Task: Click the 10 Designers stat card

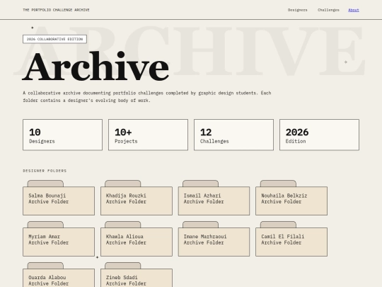Action: (63, 135)
